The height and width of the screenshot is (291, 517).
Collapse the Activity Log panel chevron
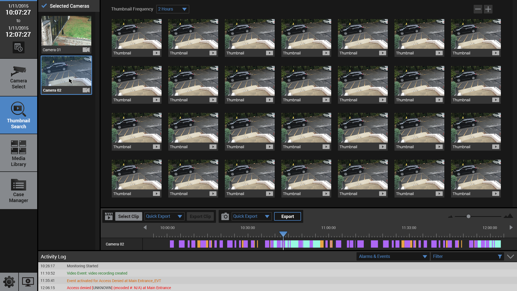(510, 257)
